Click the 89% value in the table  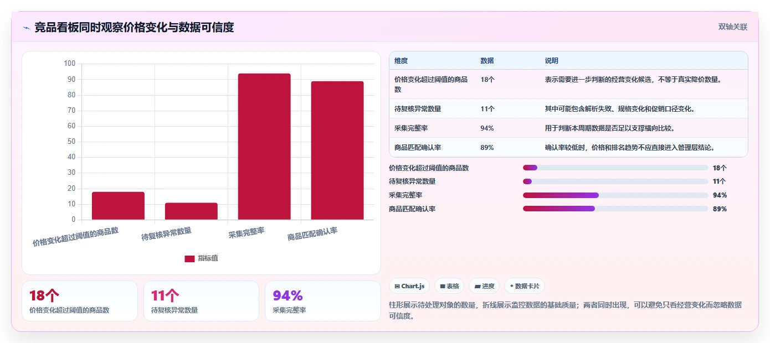point(487,148)
